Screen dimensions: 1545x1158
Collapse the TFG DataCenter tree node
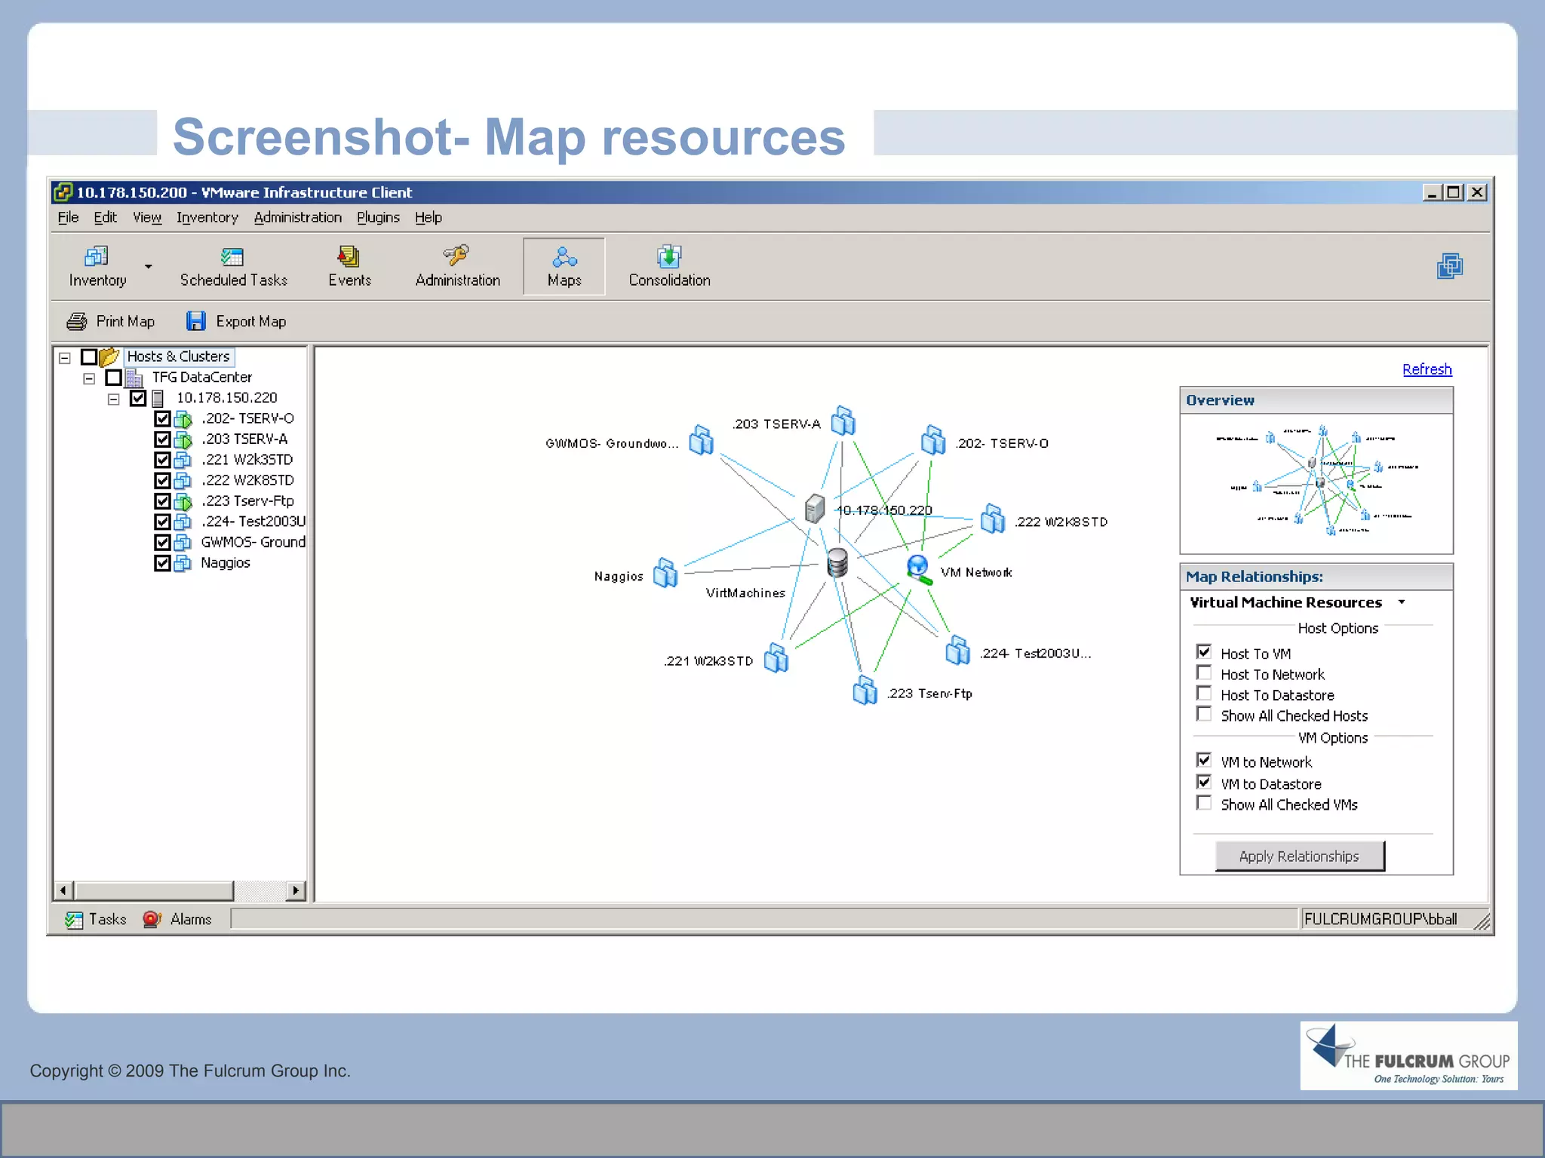click(89, 378)
